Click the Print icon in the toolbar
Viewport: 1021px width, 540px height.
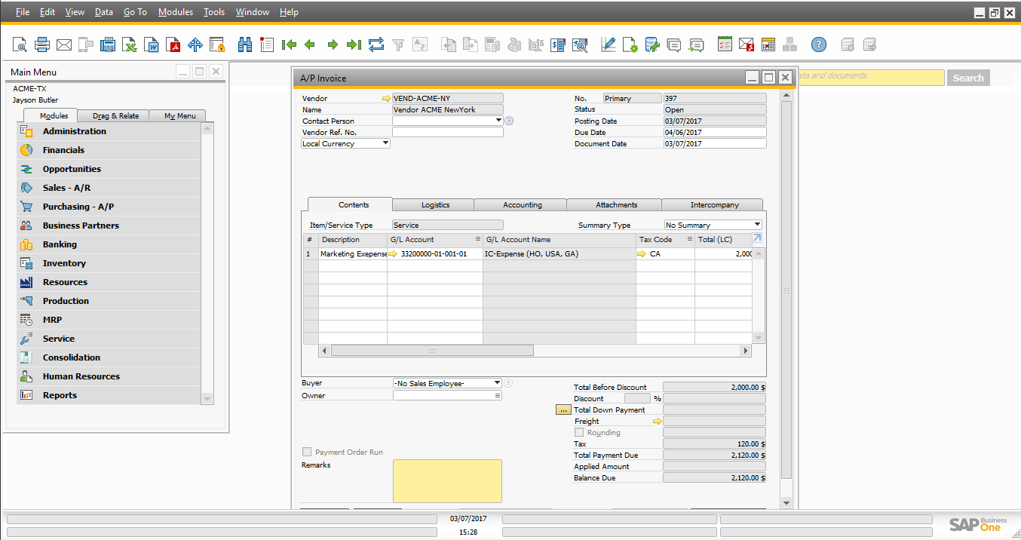[42, 45]
